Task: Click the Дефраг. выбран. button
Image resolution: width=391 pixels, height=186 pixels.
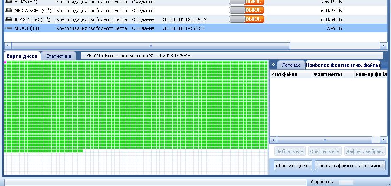Action: tap(364, 151)
